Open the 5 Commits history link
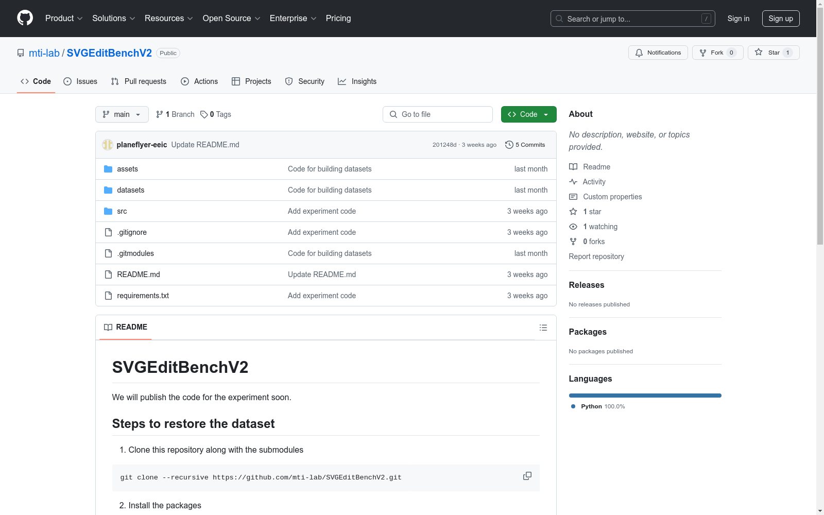Viewport: 824px width, 515px height. pos(525,145)
